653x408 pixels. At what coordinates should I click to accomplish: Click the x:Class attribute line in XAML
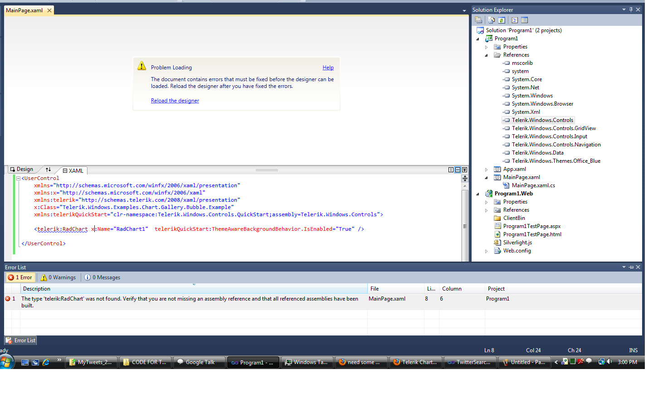[134, 207]
